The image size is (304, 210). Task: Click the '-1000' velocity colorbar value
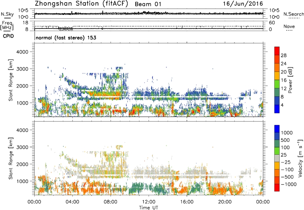tap(289, 184)
